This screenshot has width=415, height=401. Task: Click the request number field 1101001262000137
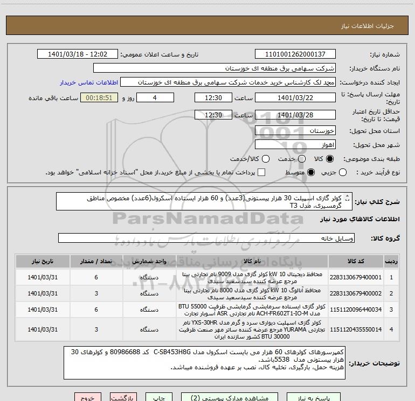(x=295, y=54)
